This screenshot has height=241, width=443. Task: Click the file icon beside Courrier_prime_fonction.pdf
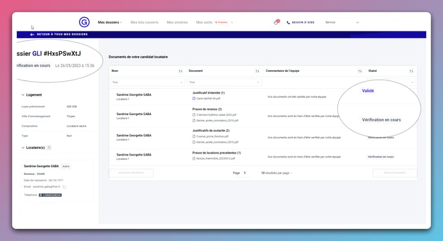click(194, 136)
